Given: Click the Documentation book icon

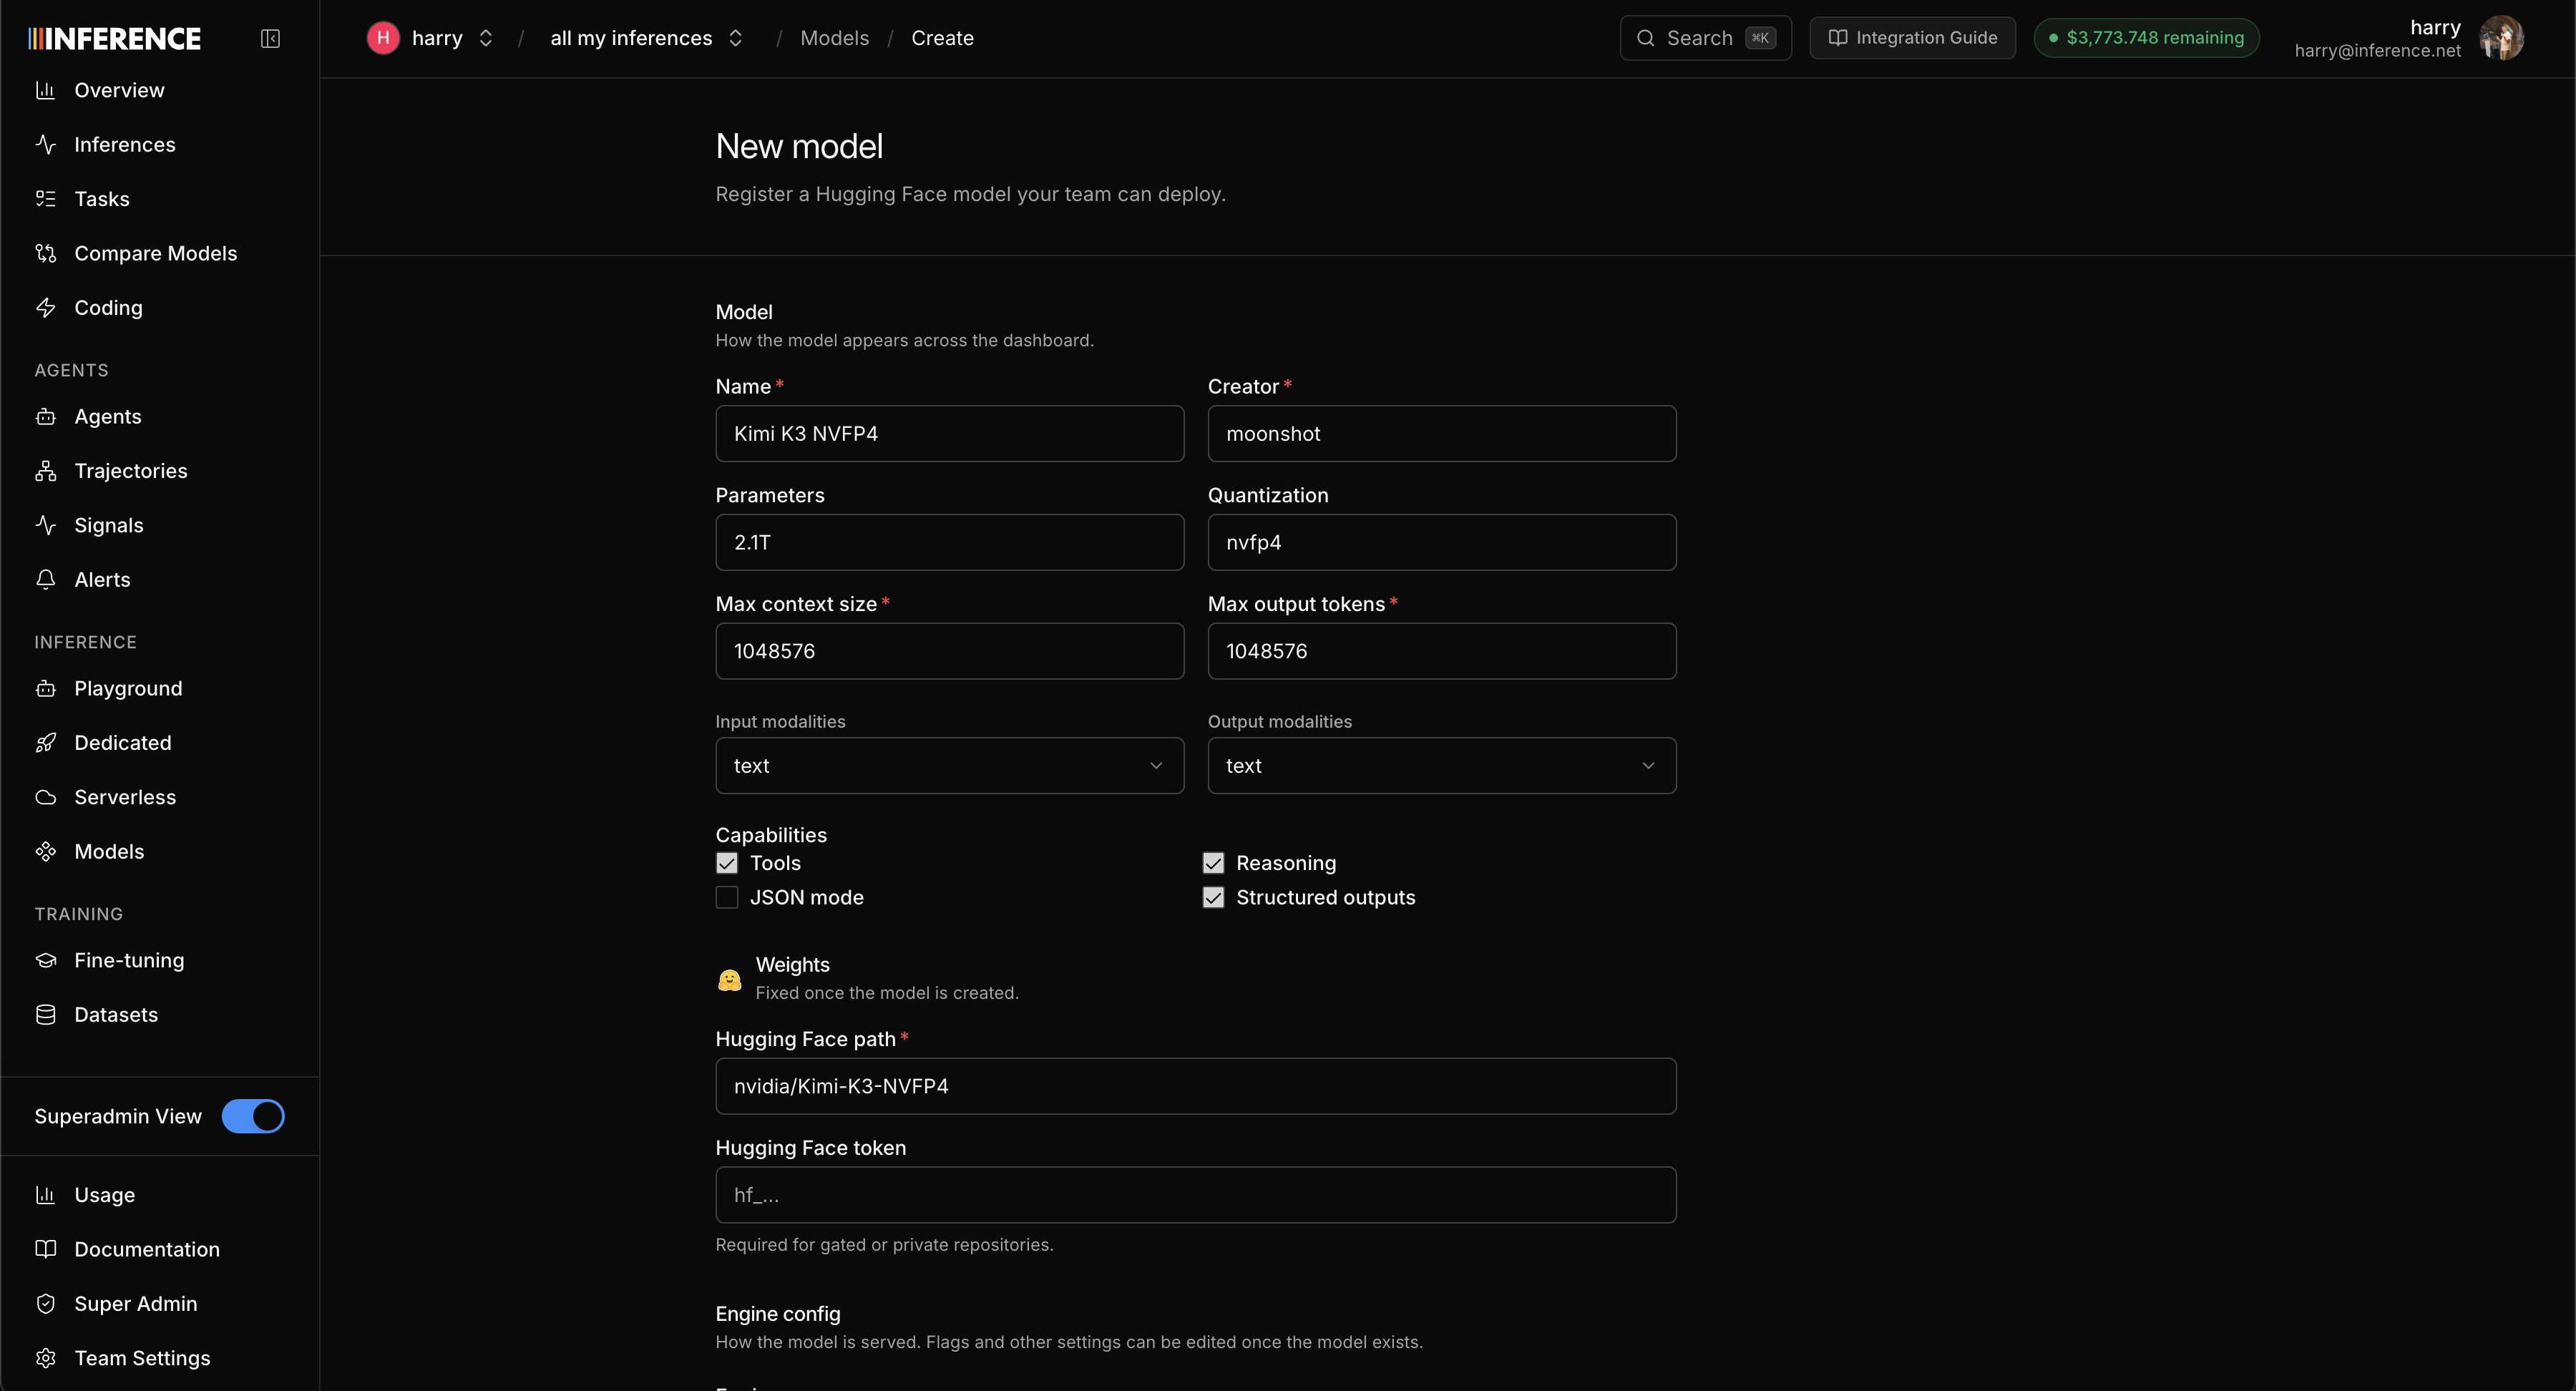Looking at the screenshot, I should coord(45,1249).
